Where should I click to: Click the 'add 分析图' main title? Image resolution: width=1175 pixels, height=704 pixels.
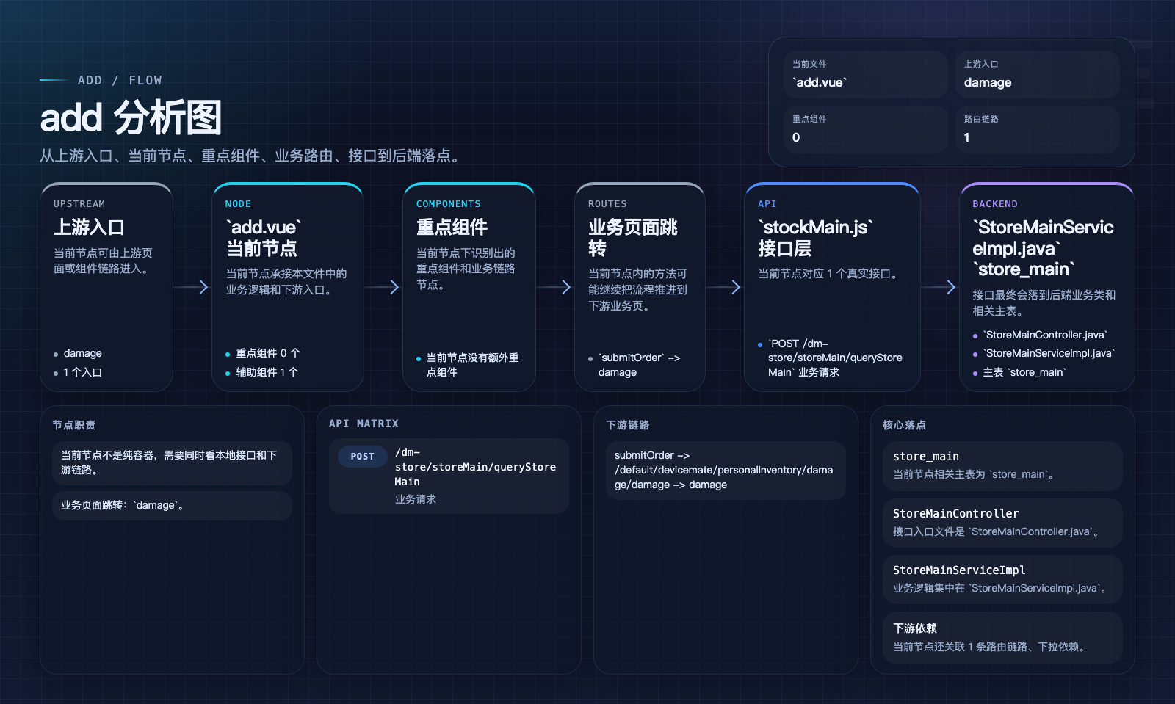(131, 117)
